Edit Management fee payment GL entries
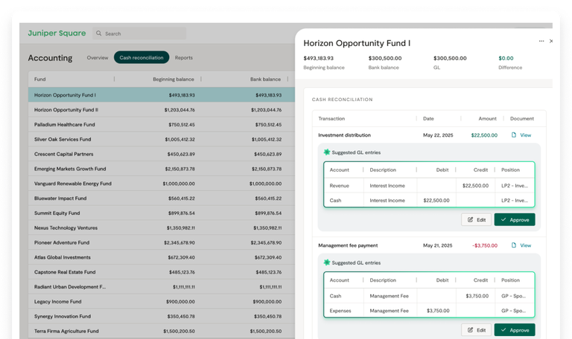The width and height of the screenshot is (572, 339). point(476,330)
